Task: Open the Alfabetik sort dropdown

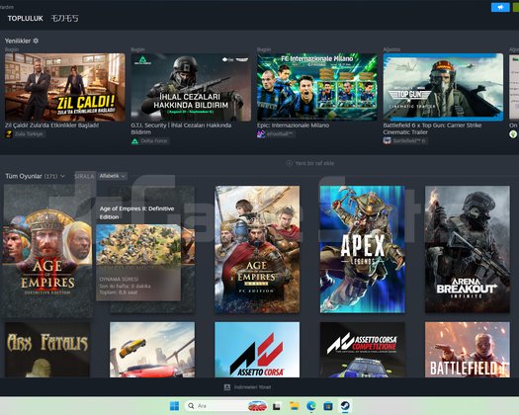Action: tap(113, 176)
